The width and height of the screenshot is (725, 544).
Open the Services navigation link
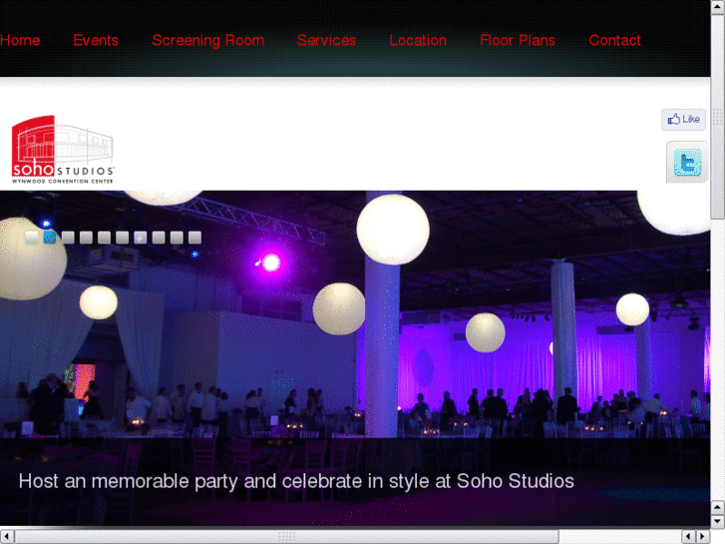(x=326, y=40)
